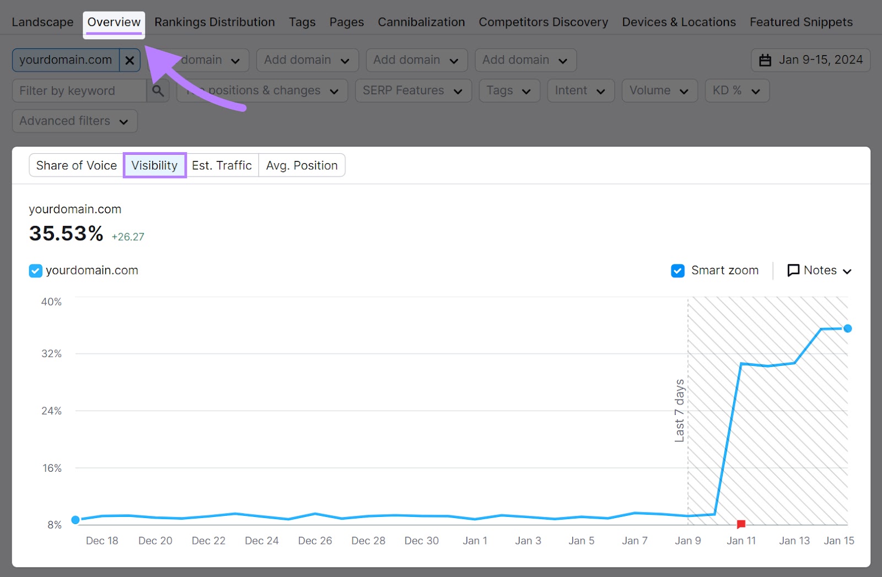Open the Landscape tab
The height and width of the screenshot is (577, 882).
click(42, 22)
